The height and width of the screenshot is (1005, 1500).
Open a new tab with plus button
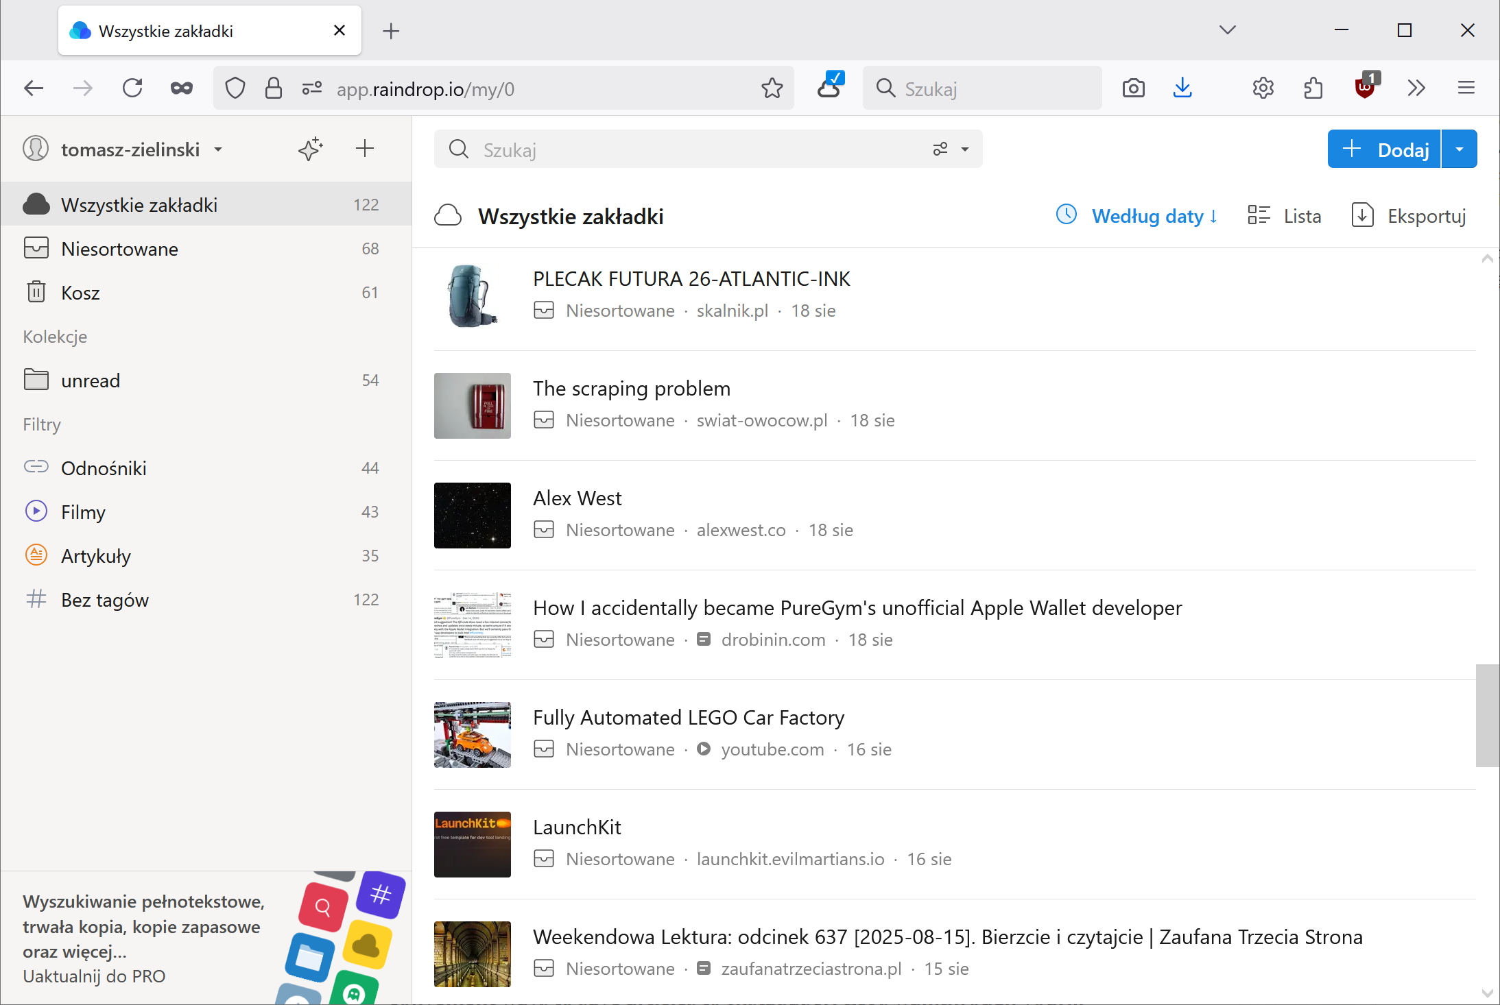click(x=391, y=30)
